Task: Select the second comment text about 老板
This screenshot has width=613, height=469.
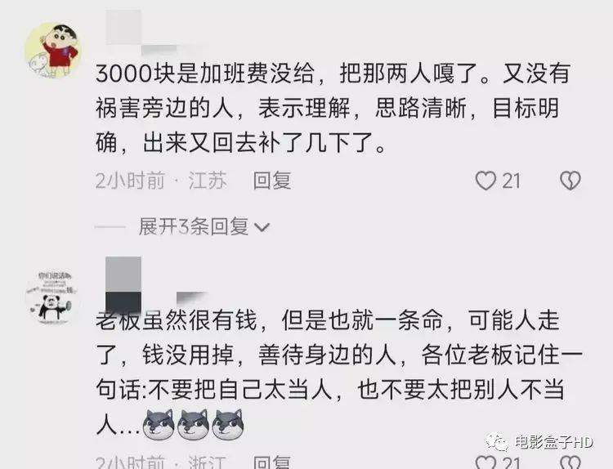Action: pos(339,373)
